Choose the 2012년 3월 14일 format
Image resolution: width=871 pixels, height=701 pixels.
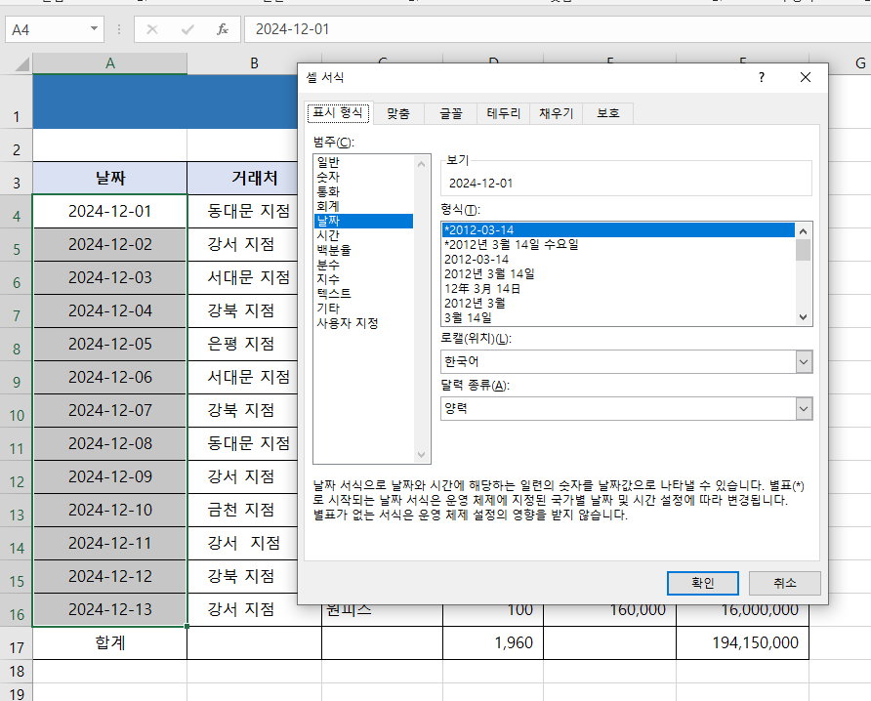point(618,273)
